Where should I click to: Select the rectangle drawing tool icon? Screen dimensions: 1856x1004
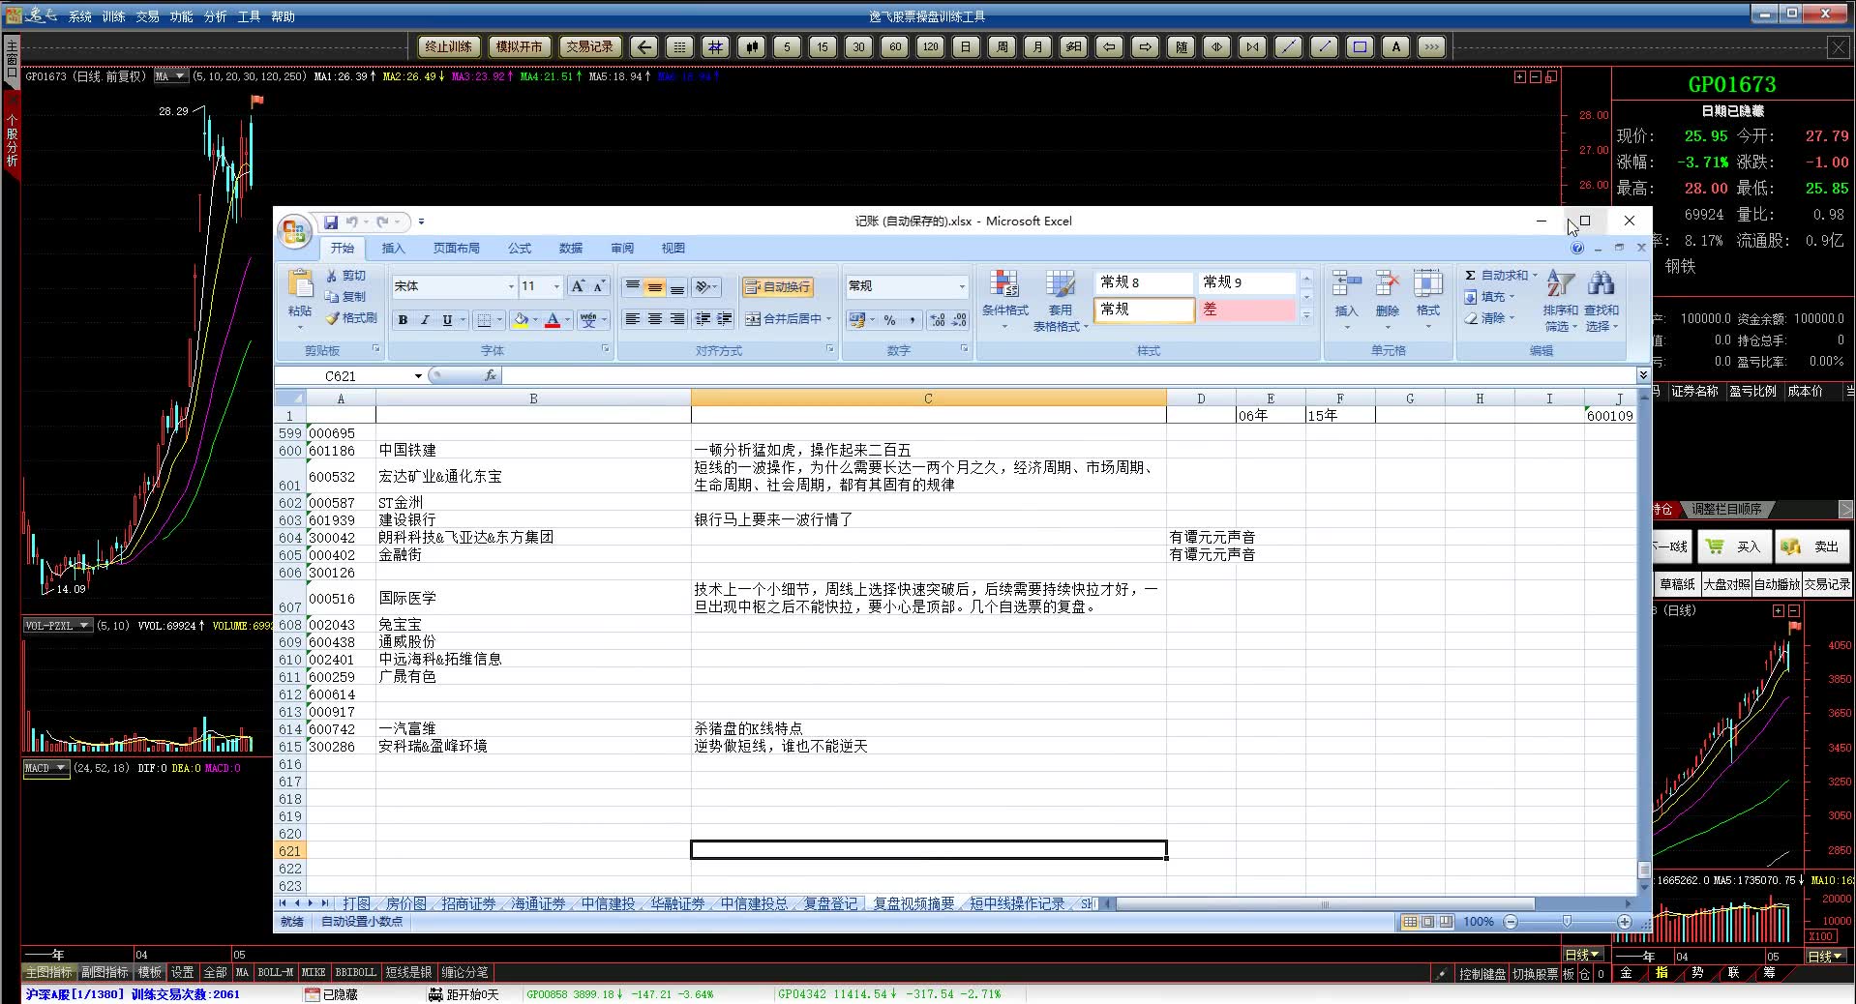(1361, 46)
